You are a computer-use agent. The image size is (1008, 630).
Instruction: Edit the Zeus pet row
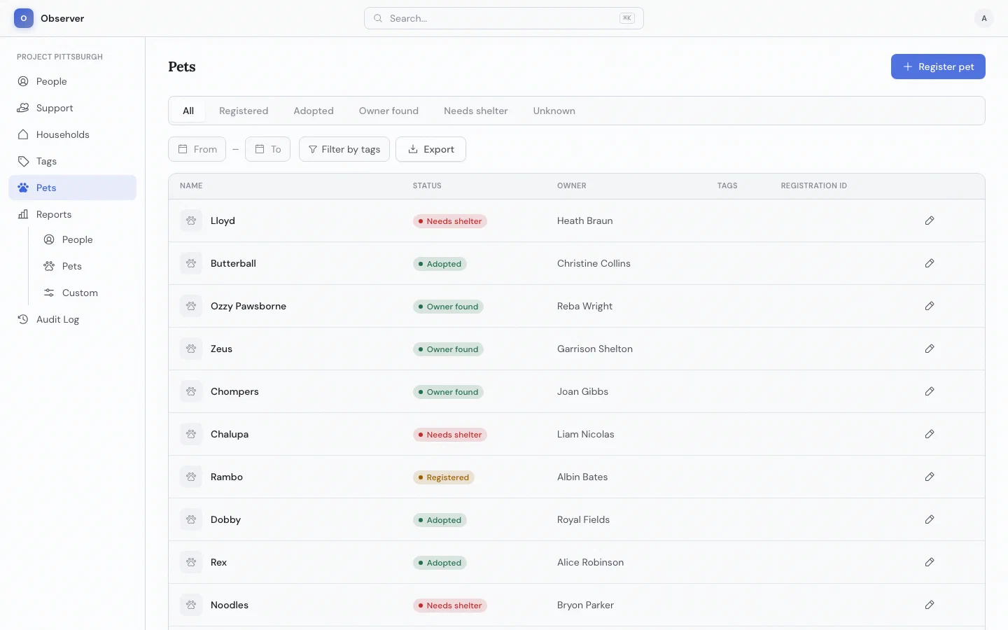pos(930,349)
